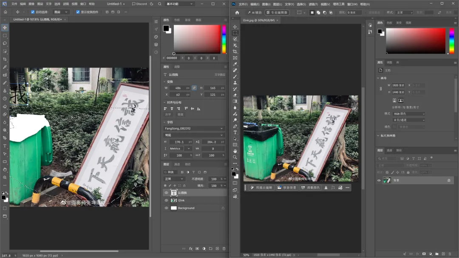Open the layer style fx menu in left window
The height and width of the screenshot is (258, 459).
click(190, 249)
